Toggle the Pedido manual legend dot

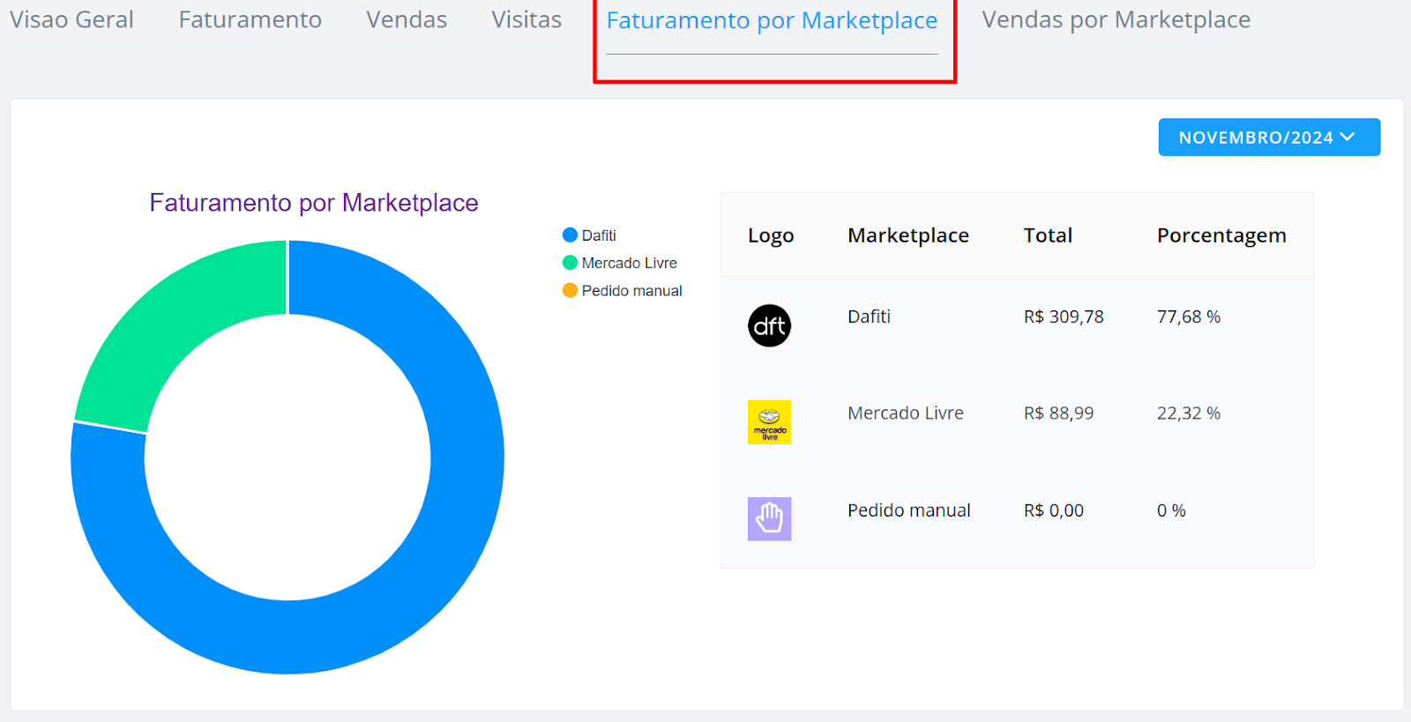570,290
